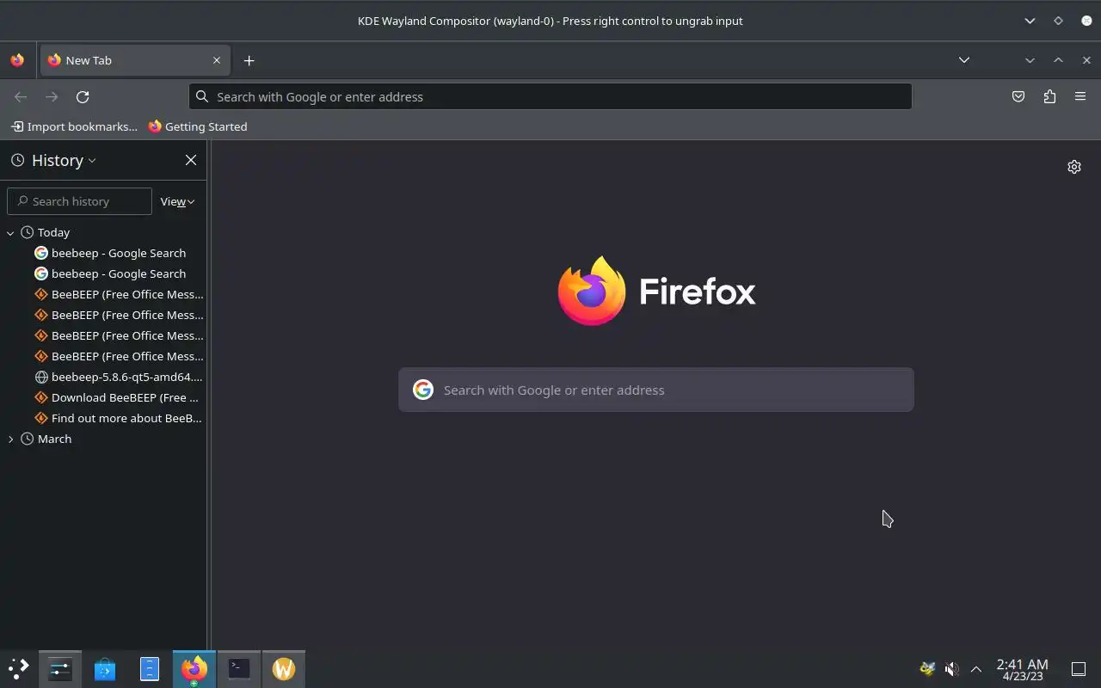
Task: Open the Firefox View pinned icon
Action: pyautogui.click(x=17, y=60)
